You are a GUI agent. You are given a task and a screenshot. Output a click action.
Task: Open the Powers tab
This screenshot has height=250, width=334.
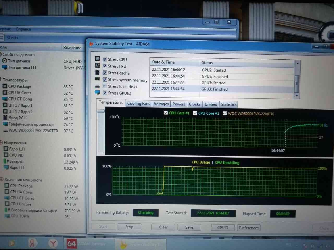[x=179, y=104]
